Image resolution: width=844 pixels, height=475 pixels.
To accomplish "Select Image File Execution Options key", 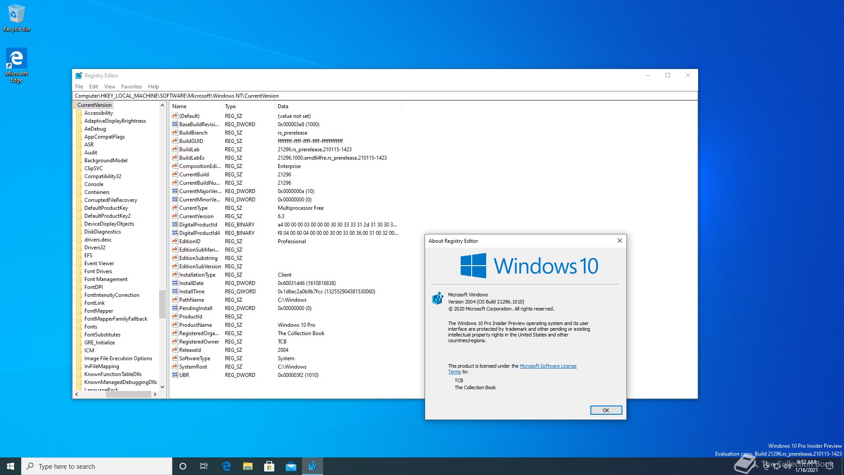I will (118, 358).
